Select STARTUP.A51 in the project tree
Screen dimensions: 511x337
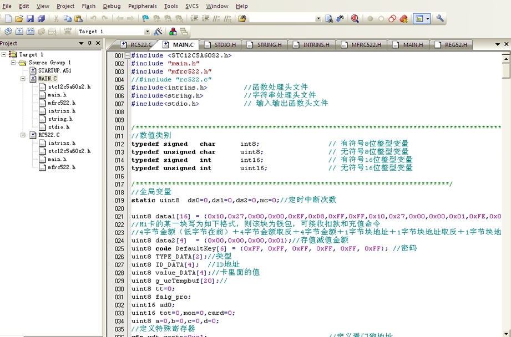coord(54,70)
